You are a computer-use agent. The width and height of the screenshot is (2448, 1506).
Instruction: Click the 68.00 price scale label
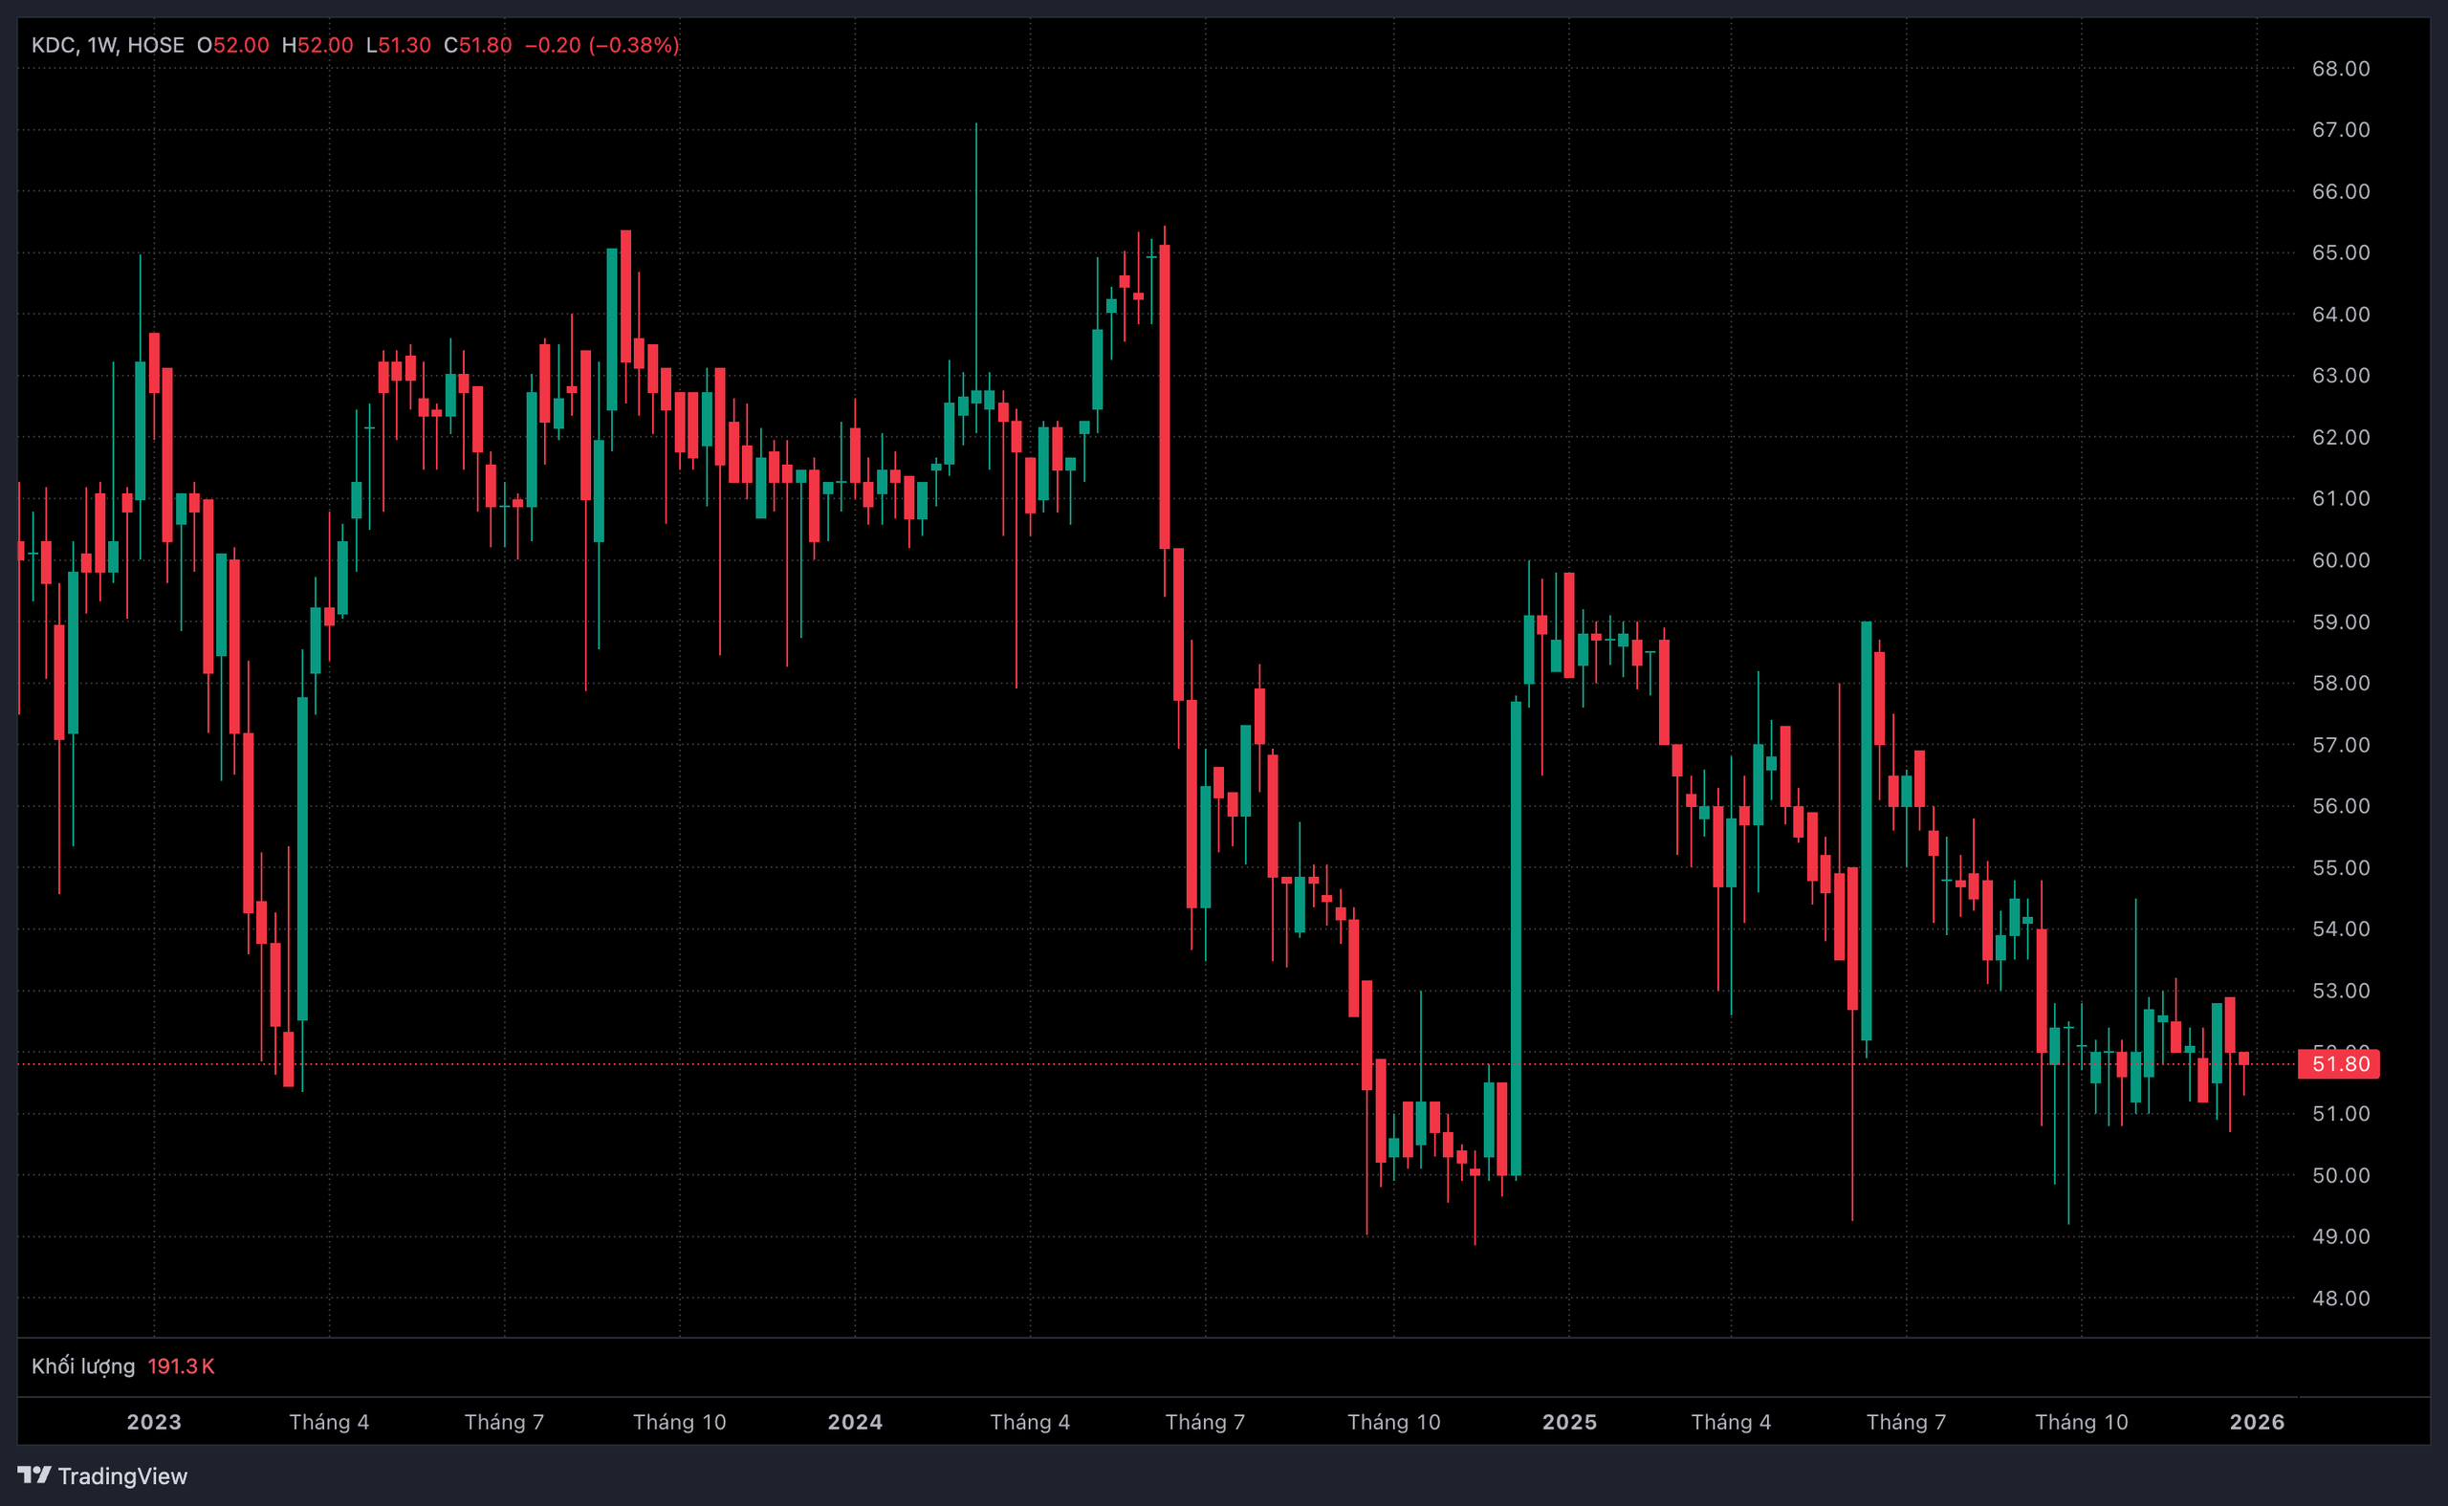coord(2339,69)
